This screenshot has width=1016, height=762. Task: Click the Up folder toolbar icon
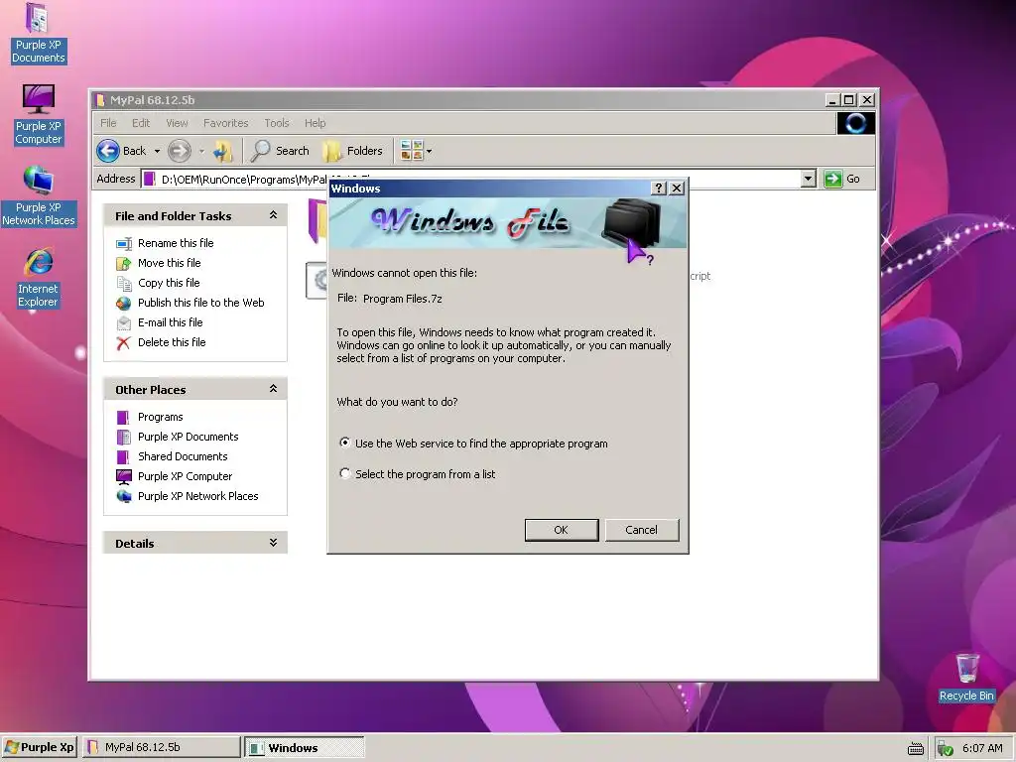[x=223, y=151]
